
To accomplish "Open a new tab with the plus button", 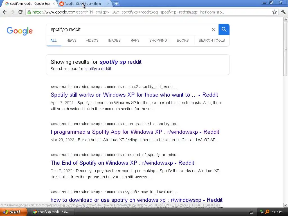I will point(116,4).
